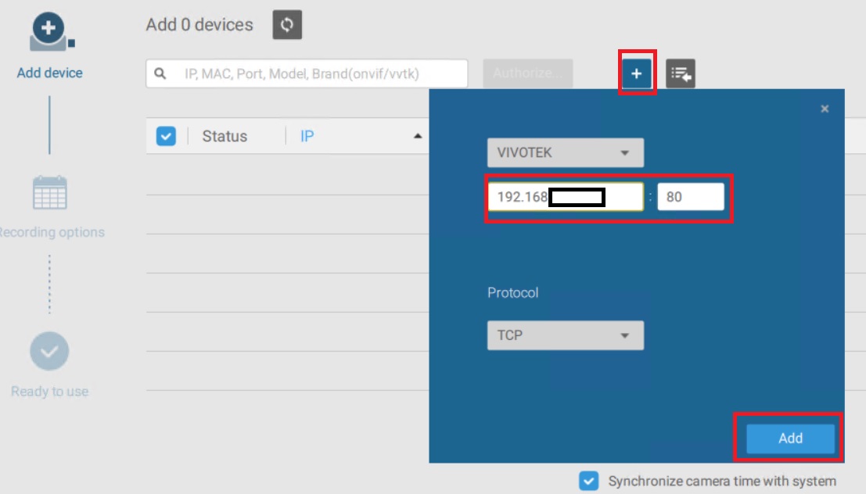The width and height of the screenshot is (866, 494).
Task: Click the plus button to add device manually
Action: (637, 73)
